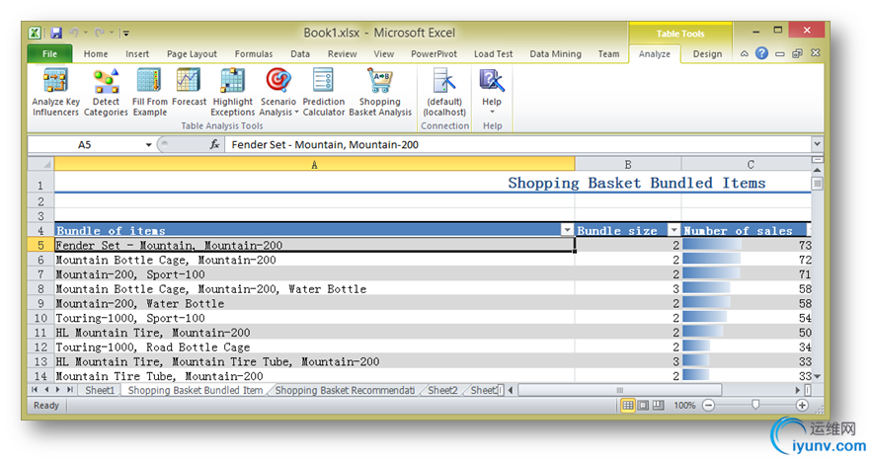Switch to Sheet1 worksheet
This screenshot has width=872, height=462.
tap(100, 390)
